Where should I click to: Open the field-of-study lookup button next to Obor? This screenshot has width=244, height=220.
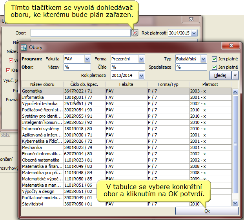tap(135, 33)
